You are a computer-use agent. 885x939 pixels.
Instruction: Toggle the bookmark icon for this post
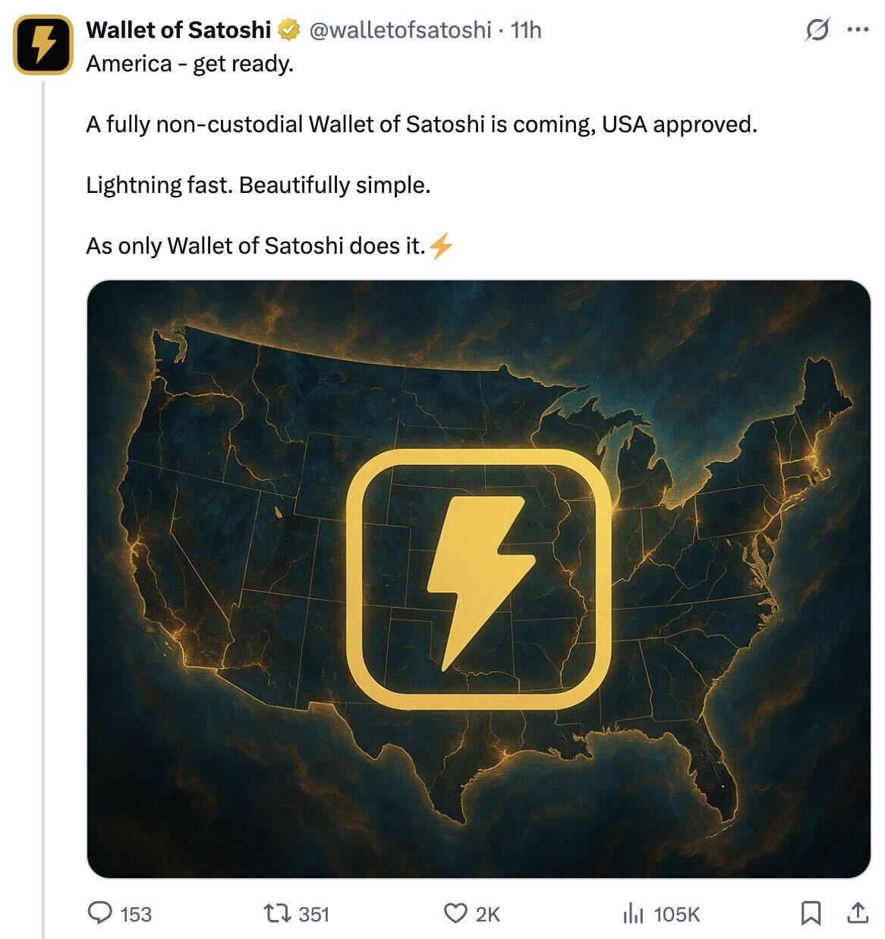(x=811, y=912)
